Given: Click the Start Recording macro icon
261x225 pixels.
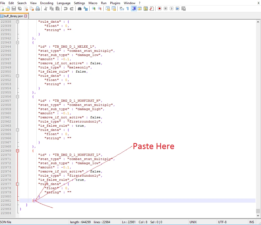Looking at the screenshot, I should [x=159, y=9].
